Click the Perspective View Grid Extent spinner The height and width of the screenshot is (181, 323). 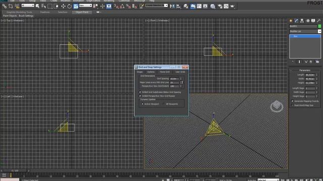tap(181, 86)
